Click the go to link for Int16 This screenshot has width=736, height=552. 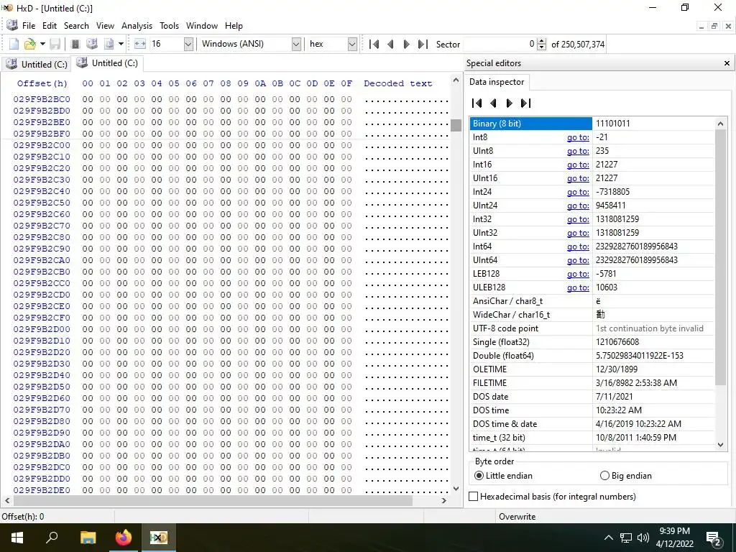[x=578, y=165]
